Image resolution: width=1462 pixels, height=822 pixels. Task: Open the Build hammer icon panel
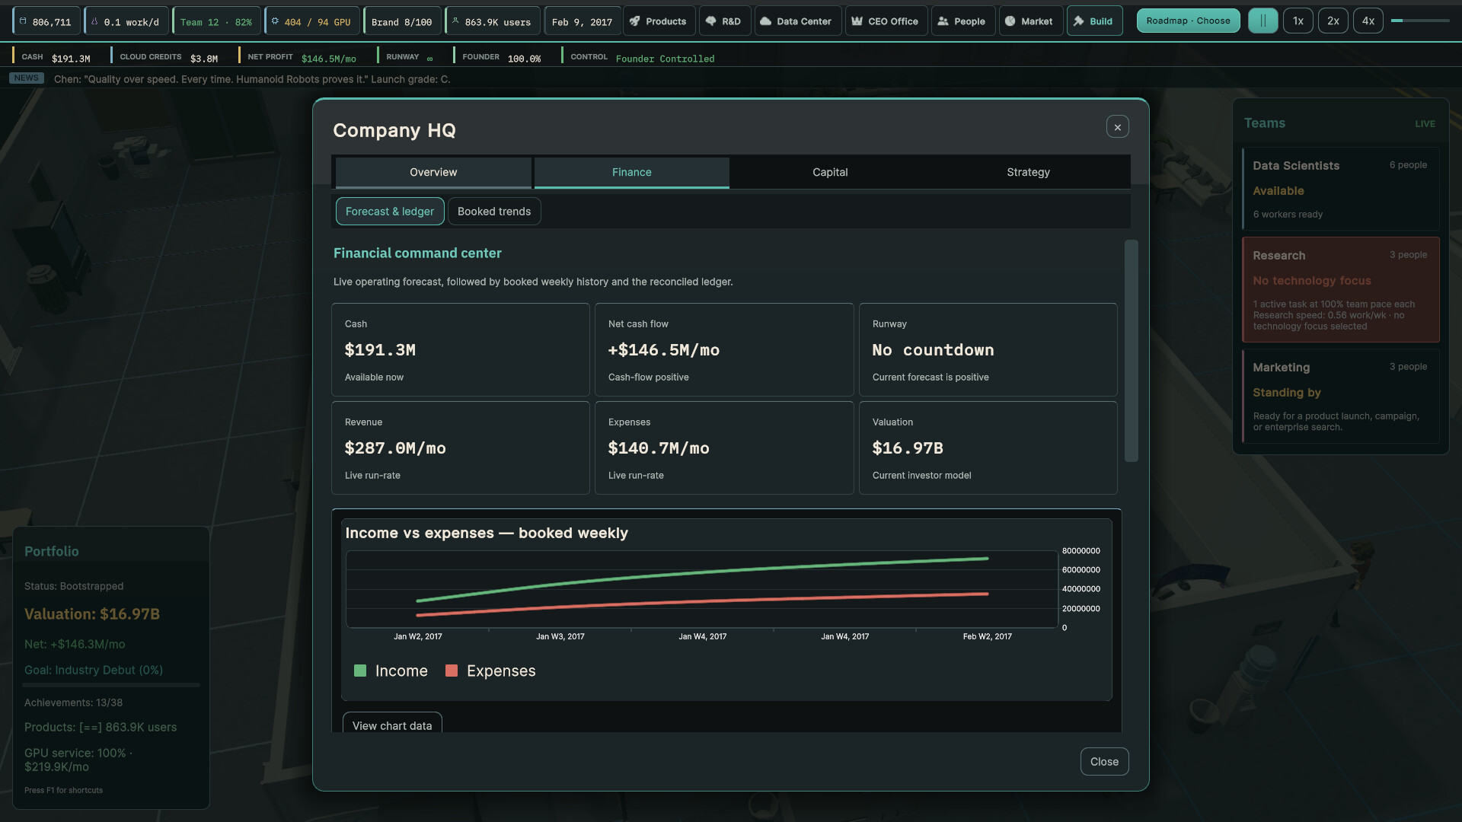[x=1094, y=21]
